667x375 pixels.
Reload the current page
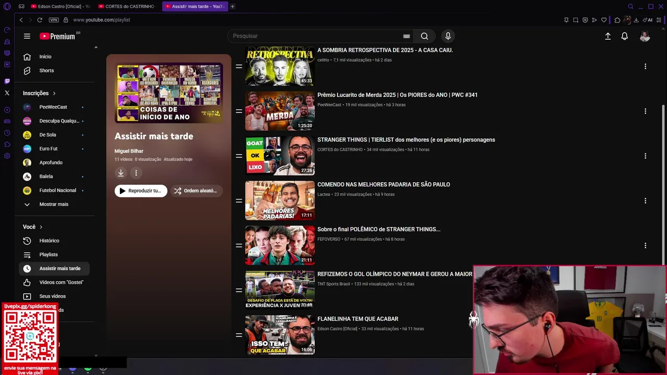click(x=40, y=20)
